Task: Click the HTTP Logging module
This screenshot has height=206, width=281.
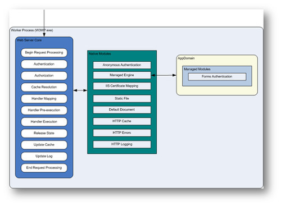Action: click(x=122, y=144)
